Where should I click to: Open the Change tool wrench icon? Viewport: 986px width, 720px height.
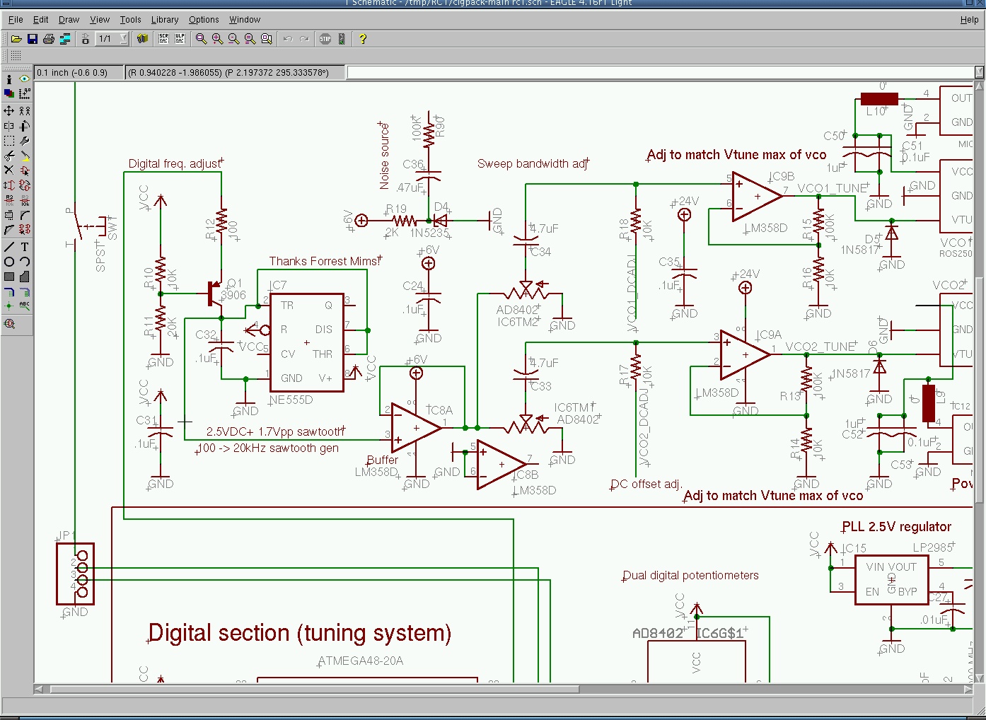[x=25, y=141]
